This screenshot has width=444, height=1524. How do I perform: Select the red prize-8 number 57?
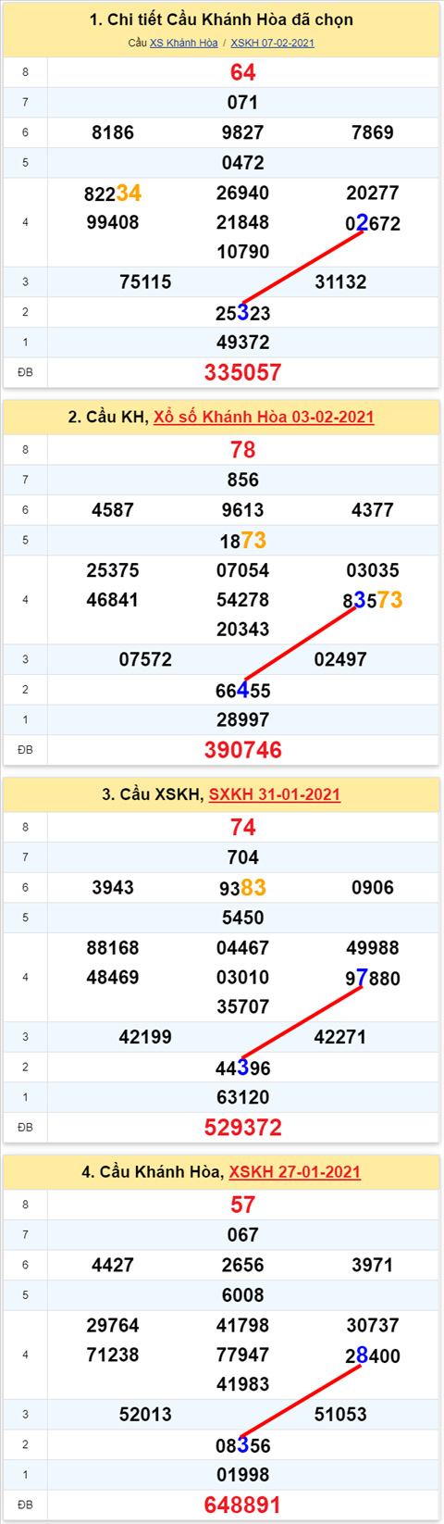coord(242,1205)
